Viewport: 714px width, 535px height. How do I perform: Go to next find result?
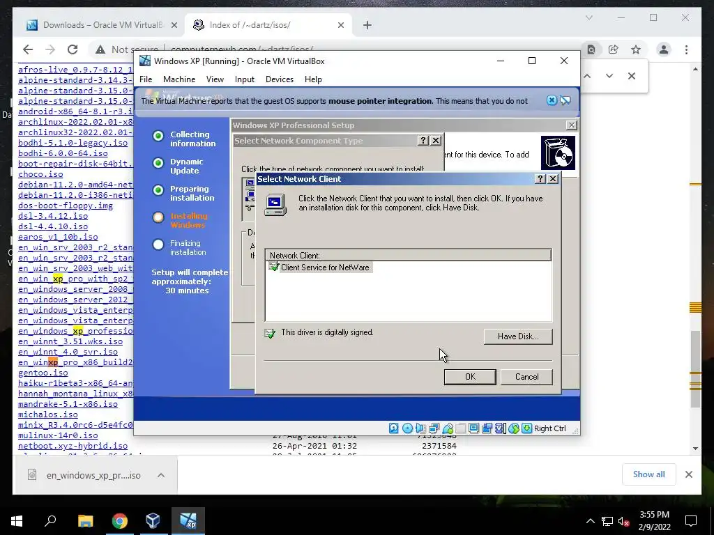pyautogui.click(x=609, y=76)
